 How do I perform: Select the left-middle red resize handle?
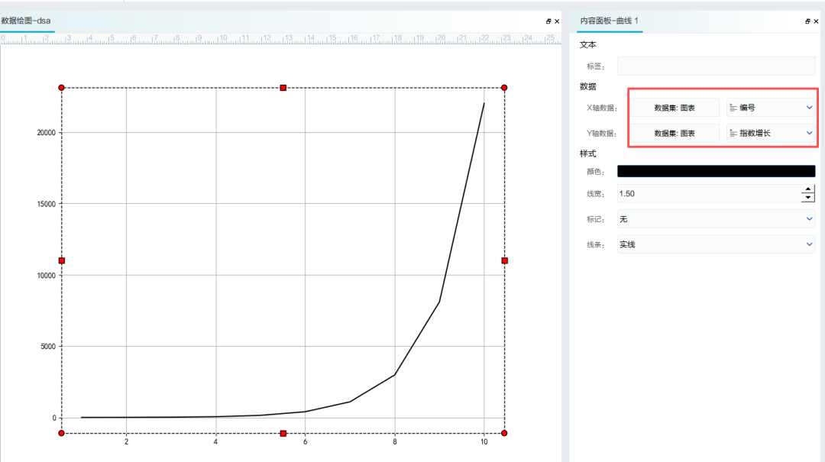pyautogui.click(x=62, y=260)
